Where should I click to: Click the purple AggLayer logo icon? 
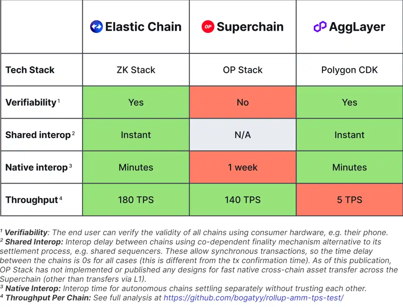pyautogui.click(x=320, y=27)
